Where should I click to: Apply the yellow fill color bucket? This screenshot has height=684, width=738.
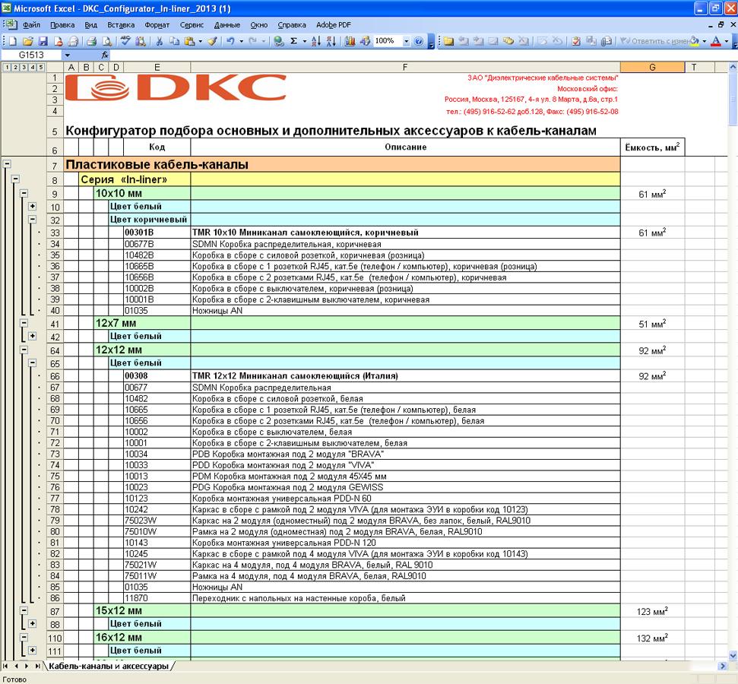click(695, 41)
